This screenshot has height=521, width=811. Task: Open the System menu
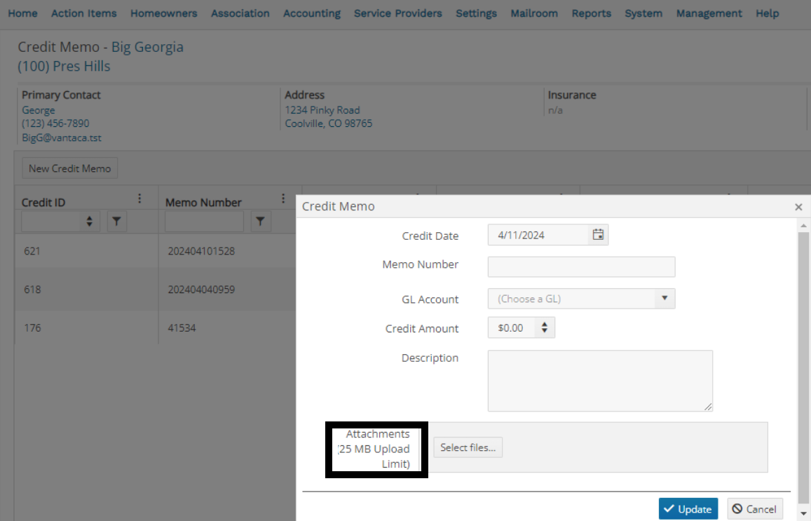[643, 13]
